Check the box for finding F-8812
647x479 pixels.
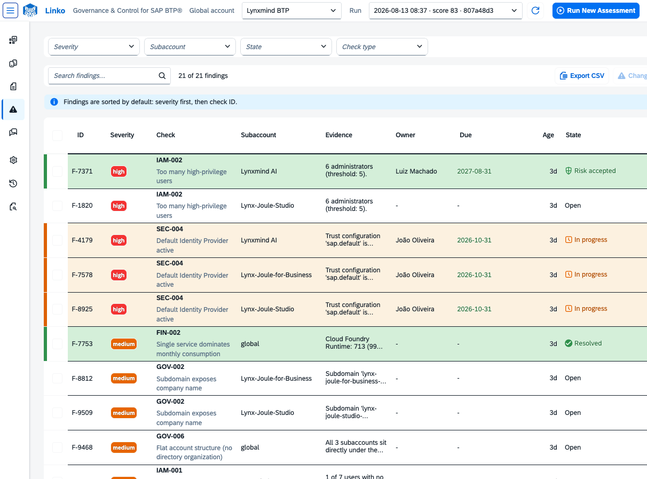[57, 378]
